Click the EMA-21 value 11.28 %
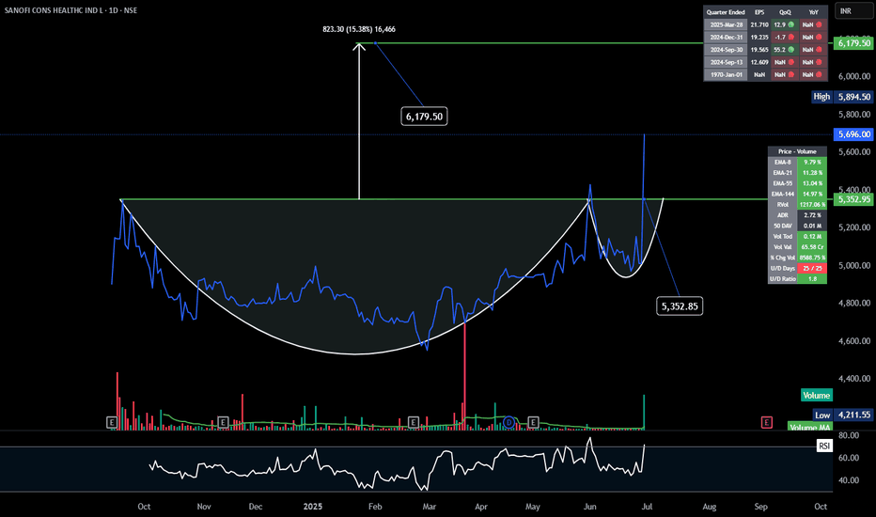 (812, 173)
